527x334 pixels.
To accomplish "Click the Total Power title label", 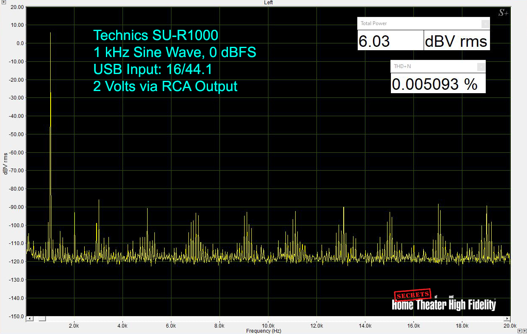I will (374, 23).
